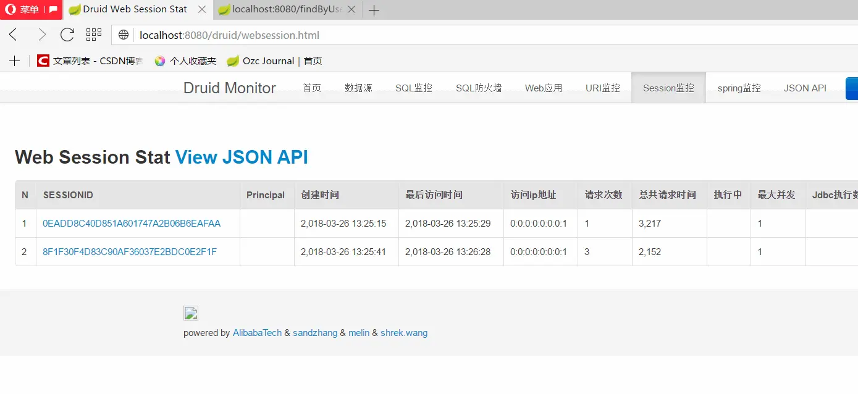The width and height of the screenshot is (858, 394).
Task: Open the speed dial grid icon
Action: 94,35
